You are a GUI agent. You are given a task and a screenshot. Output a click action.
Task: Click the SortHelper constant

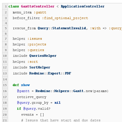40,68
